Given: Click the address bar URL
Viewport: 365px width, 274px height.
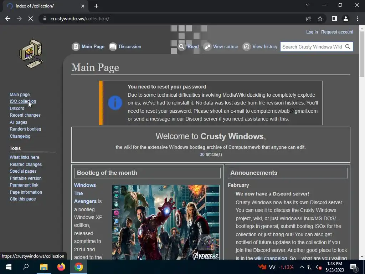Looking at the screenshot, I should pos(79,19).
